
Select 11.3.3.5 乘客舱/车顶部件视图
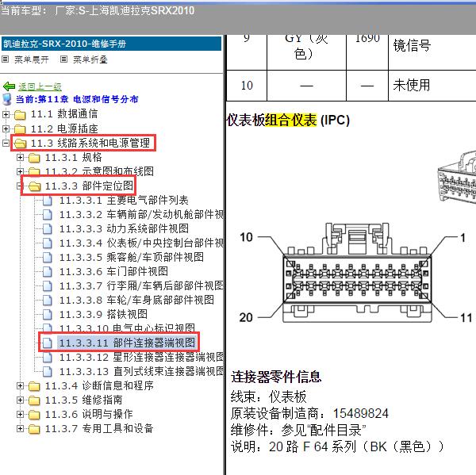point(131,257)
